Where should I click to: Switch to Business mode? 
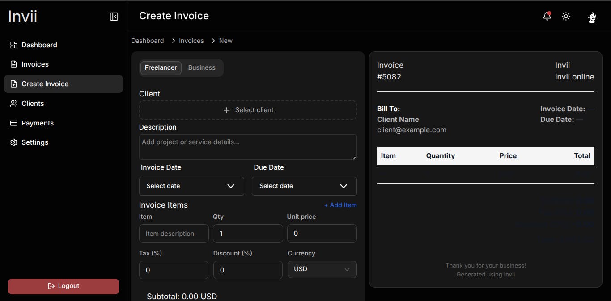pyautogui.click(x=202, y=68)
